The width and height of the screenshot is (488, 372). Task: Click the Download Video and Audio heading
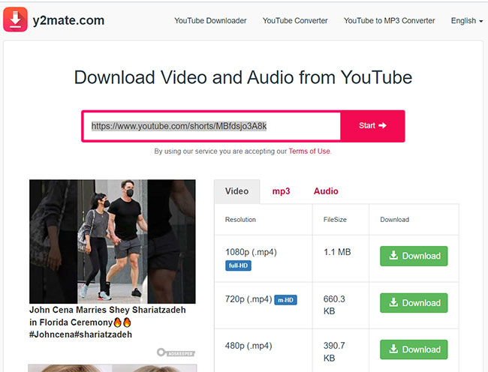pyautogui.click(x=243, y=77)
